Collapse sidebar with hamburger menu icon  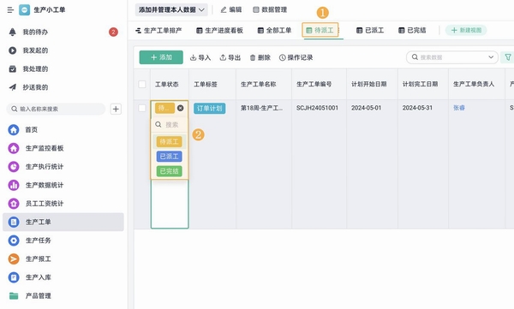(10, 9)
